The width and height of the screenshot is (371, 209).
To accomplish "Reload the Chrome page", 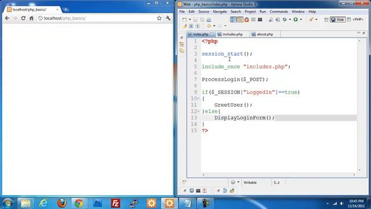I will 23,18.
